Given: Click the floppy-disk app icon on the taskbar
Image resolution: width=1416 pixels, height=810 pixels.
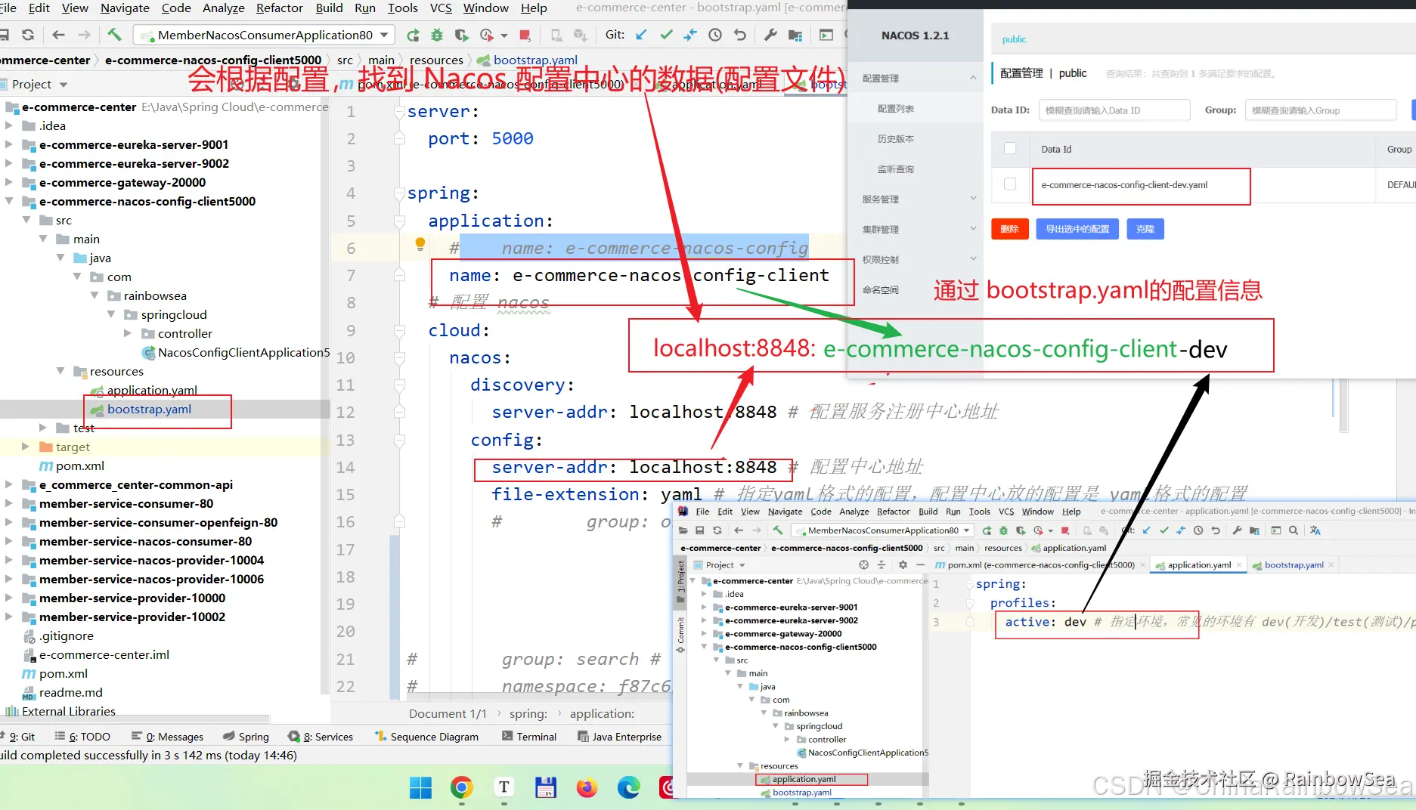Looking at the screenshot, I should click(x=545, y=787).
